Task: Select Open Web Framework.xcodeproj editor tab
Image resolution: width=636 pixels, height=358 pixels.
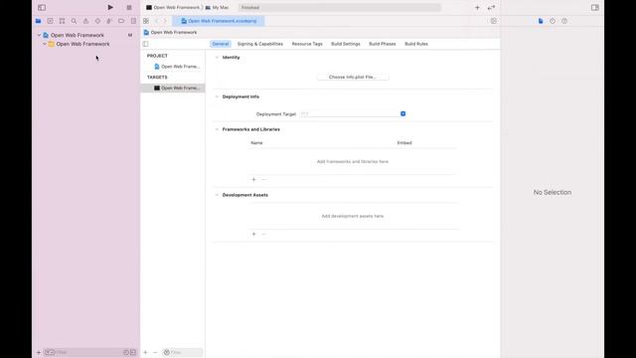Action: point(219,21)
